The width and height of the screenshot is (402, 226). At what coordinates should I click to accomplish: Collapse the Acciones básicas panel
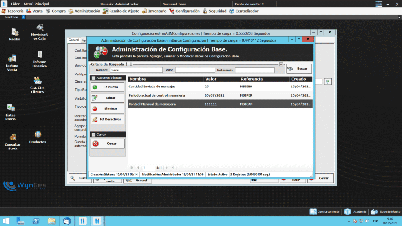(93, 78)
